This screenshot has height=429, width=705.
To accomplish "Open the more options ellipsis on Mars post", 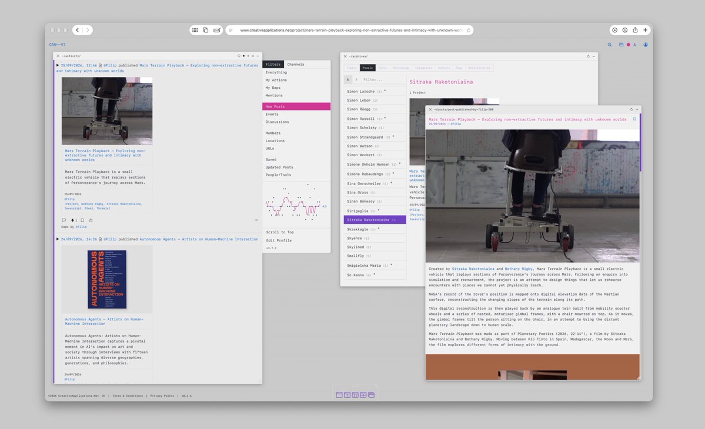I will click(256, 220).
